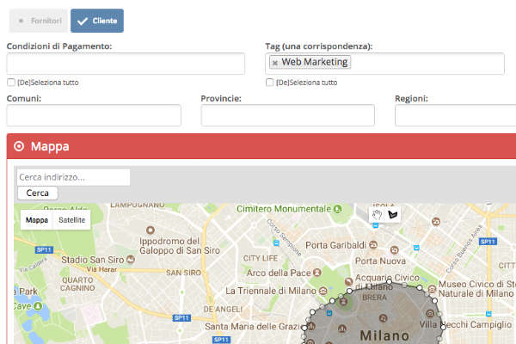Click the Stadio San Siro marker icon
Screen dimensions: 516x344
[131, 260]
